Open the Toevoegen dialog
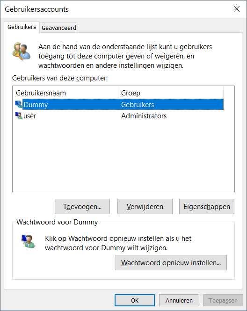Viewport: 247px width, 311px height. (x=82, y=206)
